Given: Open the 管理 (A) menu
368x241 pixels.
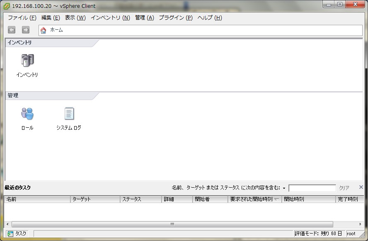Looking at the screenshot, I should 144,18.
